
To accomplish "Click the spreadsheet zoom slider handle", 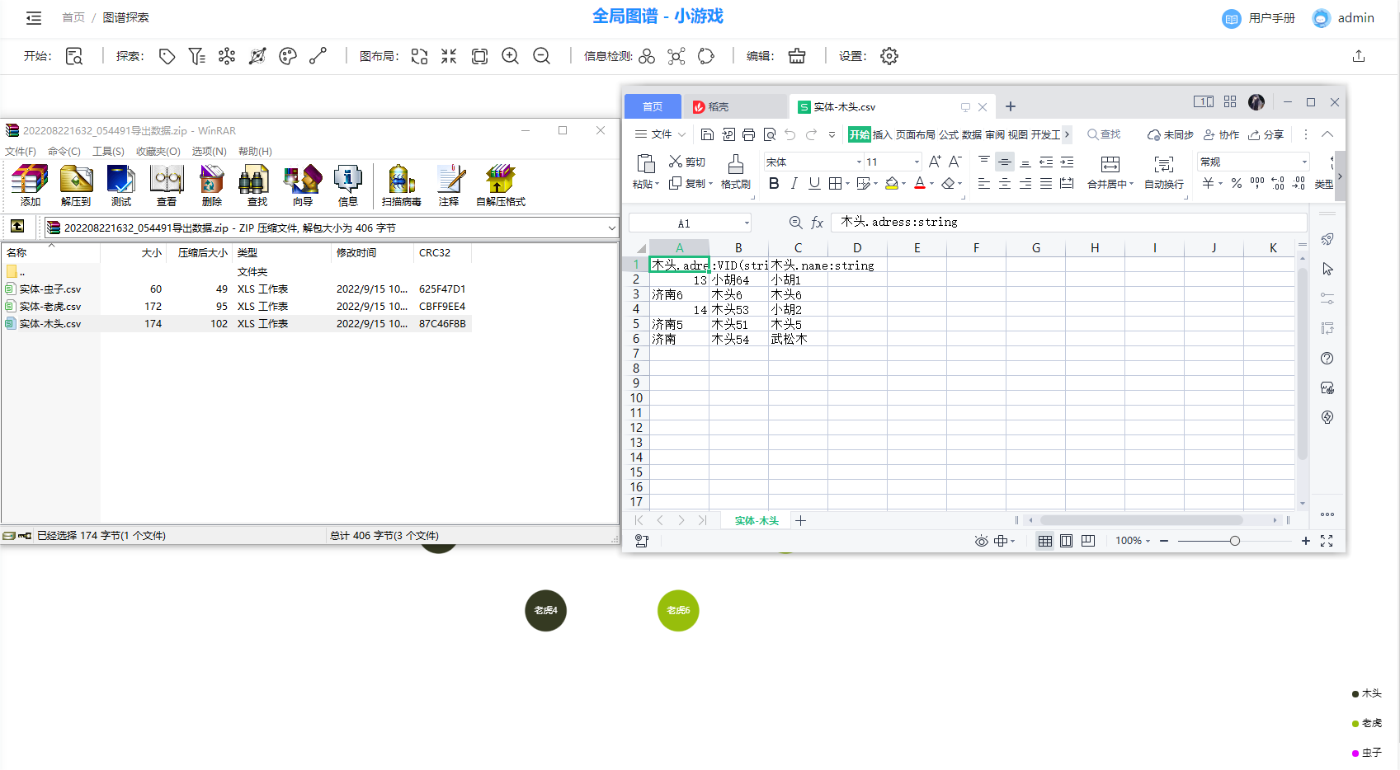I will click(1235, 541).
